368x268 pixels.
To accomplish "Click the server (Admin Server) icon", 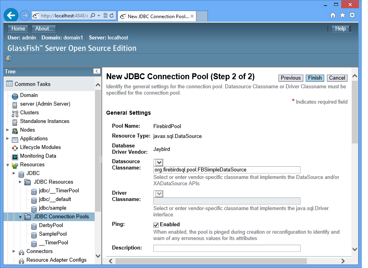I will pos(15,105).
